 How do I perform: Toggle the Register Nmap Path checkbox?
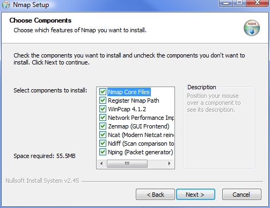pyautogui.click(x=103, y=101)
